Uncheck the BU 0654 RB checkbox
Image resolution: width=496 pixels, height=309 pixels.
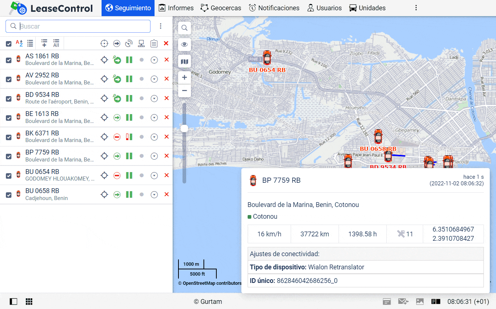click(x=8, y=176)
